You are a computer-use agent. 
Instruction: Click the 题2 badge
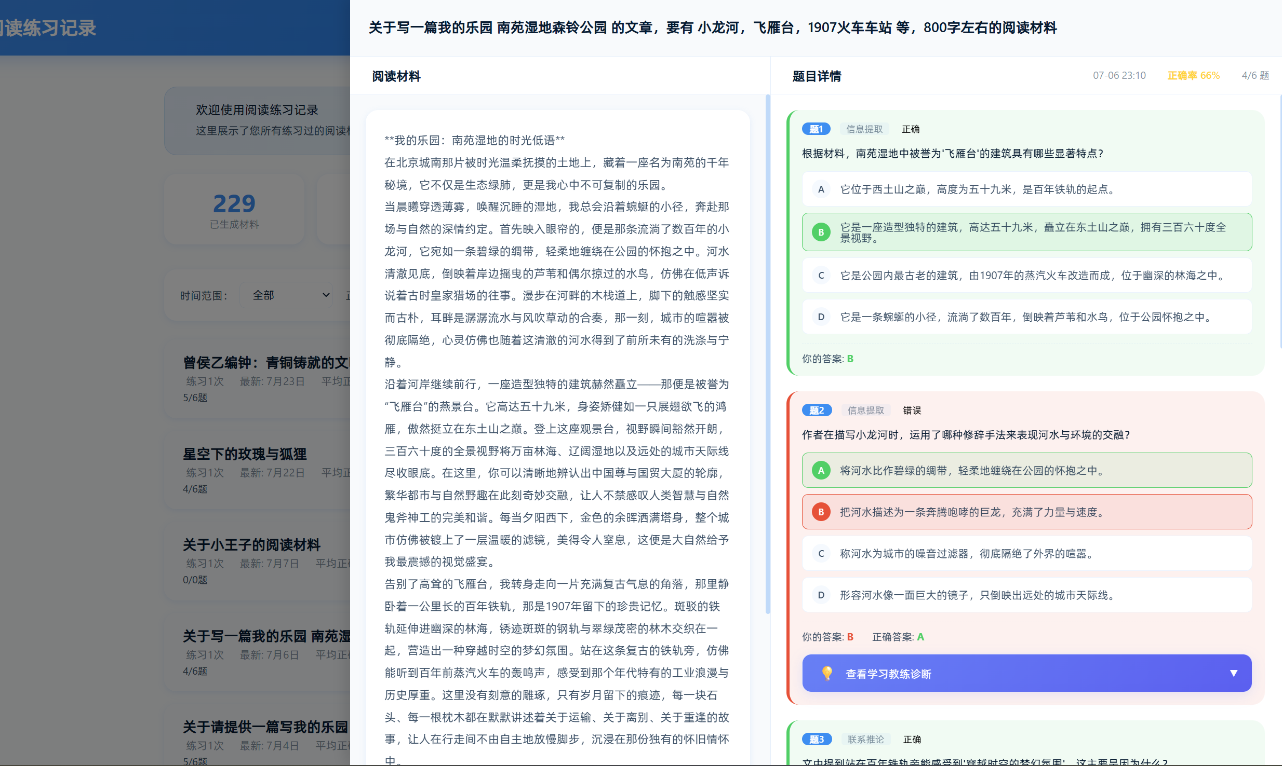click(817, 411)
